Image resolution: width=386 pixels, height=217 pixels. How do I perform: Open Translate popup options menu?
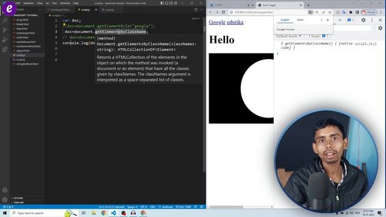coord(321,20)
